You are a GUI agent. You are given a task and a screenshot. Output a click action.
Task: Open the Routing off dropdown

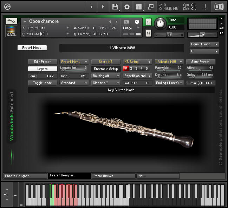[106, 76]
